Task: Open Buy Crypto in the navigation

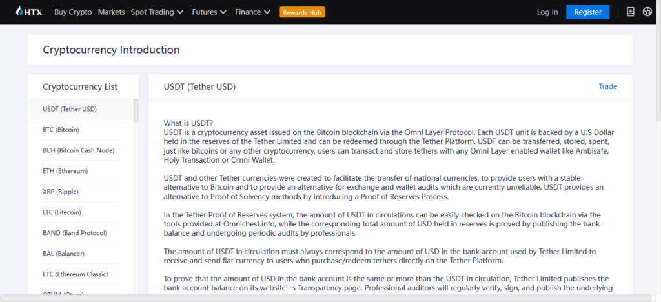Action: 73,12
